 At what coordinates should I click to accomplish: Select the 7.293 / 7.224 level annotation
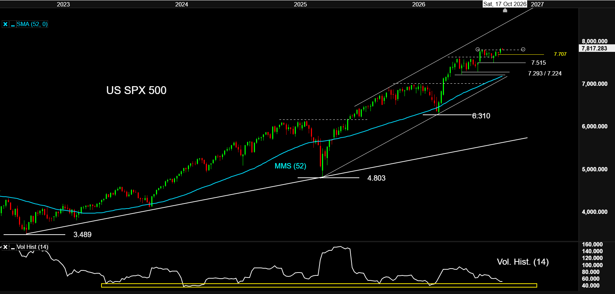pos(545,73)
